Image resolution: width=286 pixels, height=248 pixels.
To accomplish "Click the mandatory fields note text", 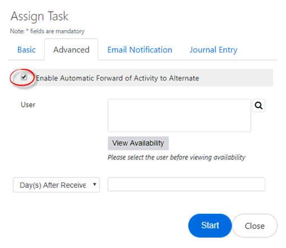I will tap(47, 31).
